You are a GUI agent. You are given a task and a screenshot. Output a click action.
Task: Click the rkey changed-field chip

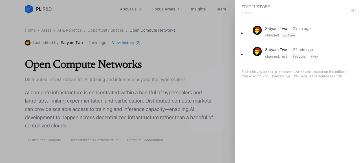pos(314,56)
